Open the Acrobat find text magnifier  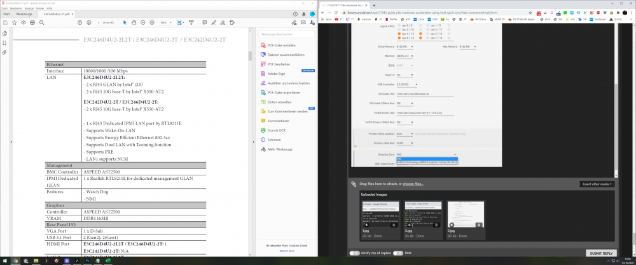41,23
